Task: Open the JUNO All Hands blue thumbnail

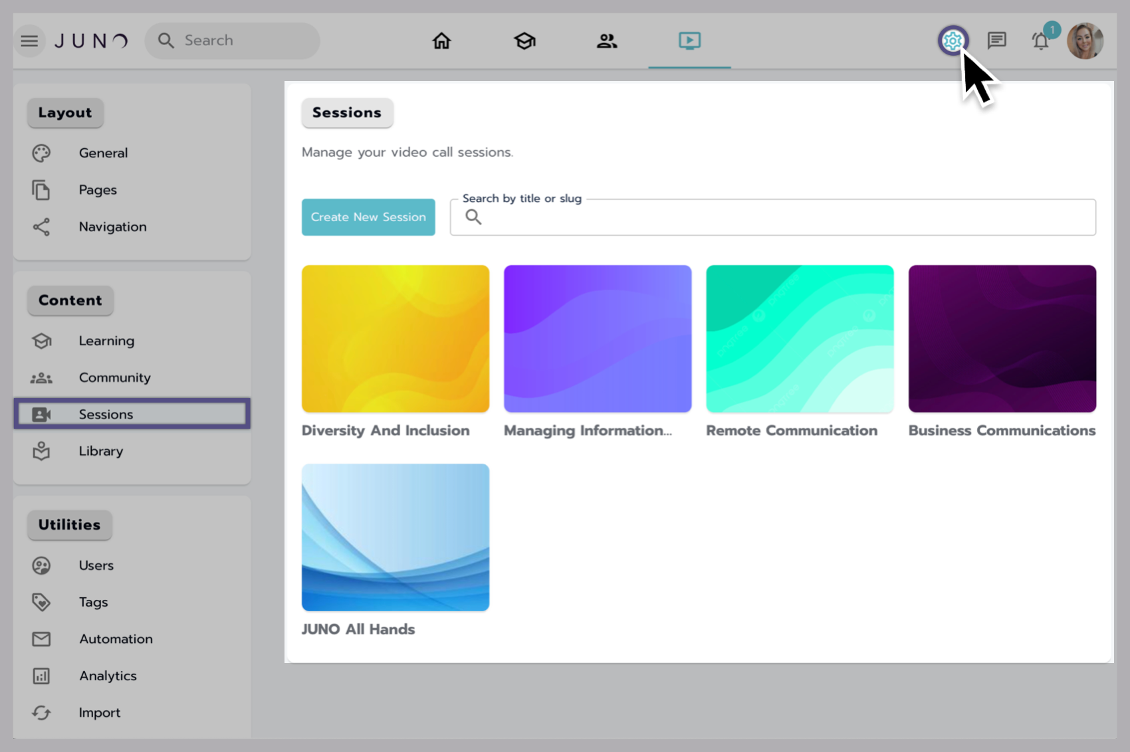Action: [395, 537]
